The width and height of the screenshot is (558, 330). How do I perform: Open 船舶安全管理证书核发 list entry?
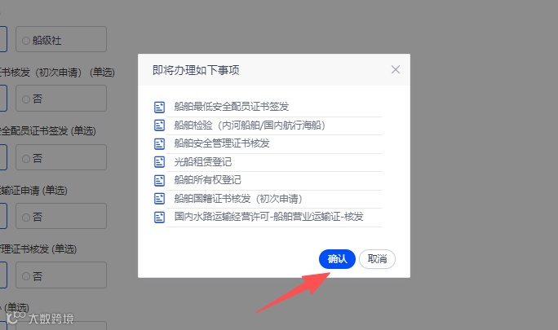(222, 143)
